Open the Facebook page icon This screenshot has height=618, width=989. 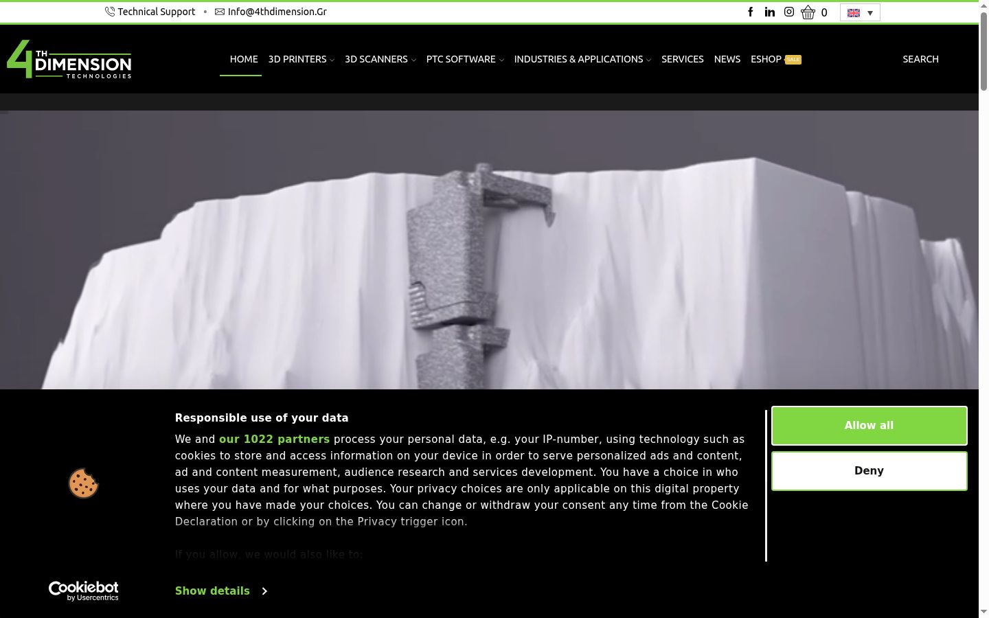tap(751, 12)
